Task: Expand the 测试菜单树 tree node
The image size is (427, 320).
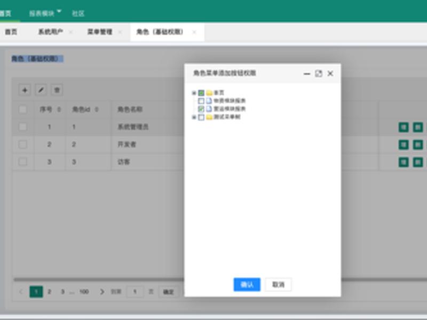Action: 194,117
